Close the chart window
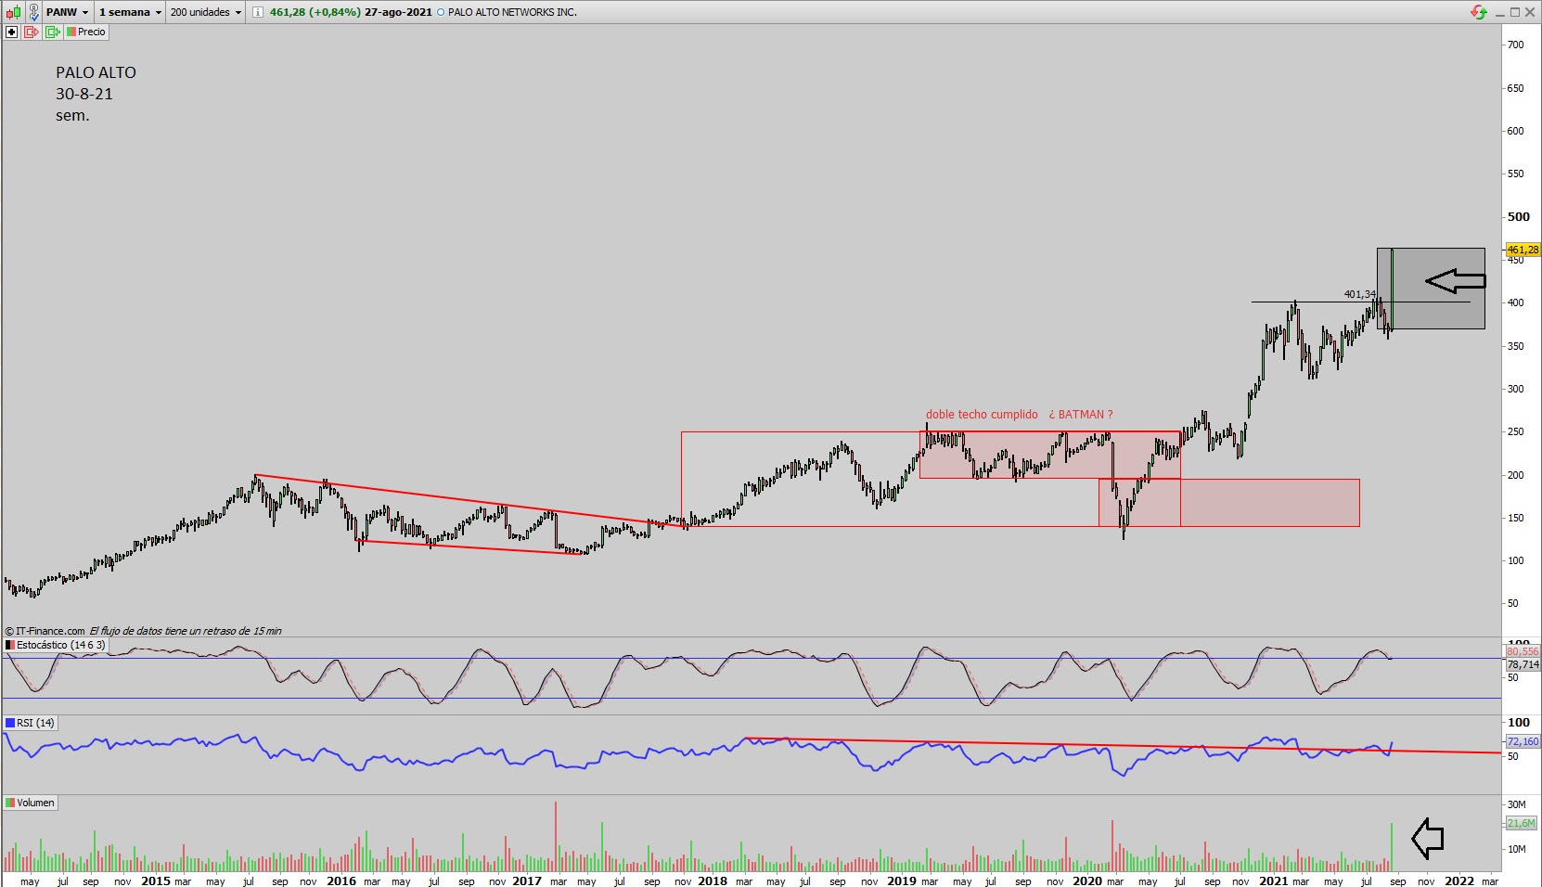 tap(1530, 12)
